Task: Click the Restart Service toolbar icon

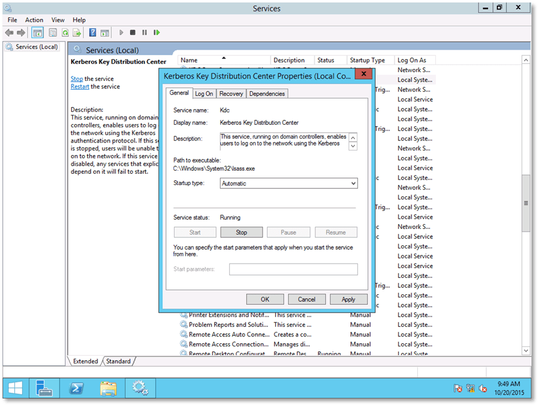Action: click(x=156, y=33)
